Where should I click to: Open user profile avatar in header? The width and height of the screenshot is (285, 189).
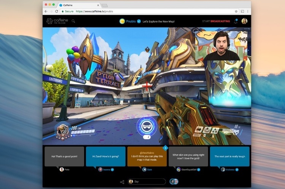pyautogui.click(x=244, y=21)
